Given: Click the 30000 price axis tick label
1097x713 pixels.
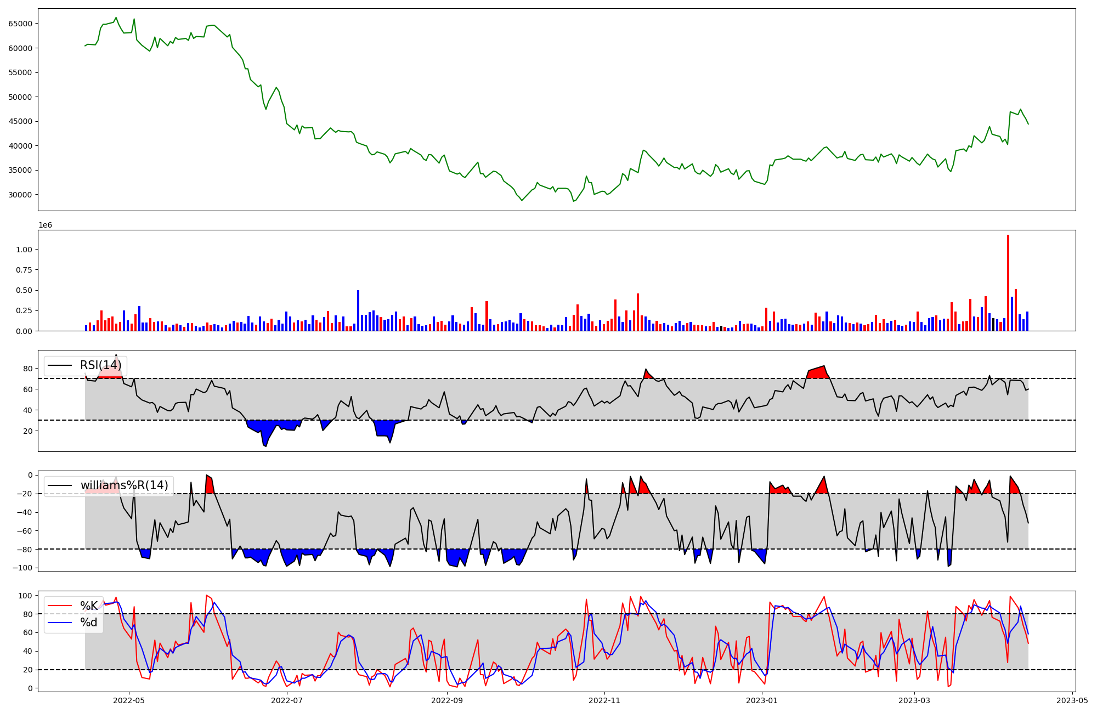Looking at the screenshot, I should pos(20,195).
